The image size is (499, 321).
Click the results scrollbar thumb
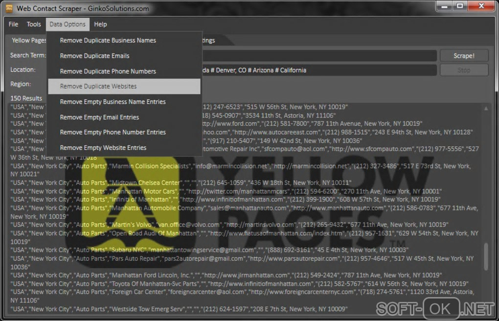(486, 257)
